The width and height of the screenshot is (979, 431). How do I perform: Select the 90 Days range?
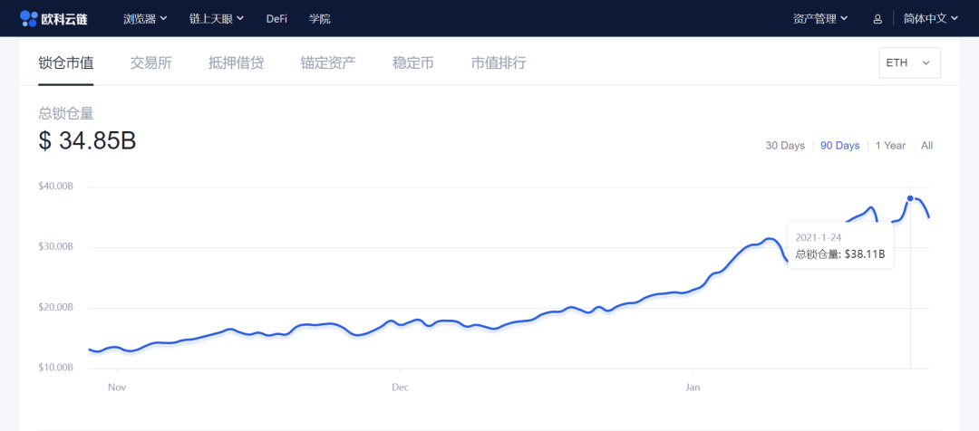pyautogui.click(x=839, y=146)
